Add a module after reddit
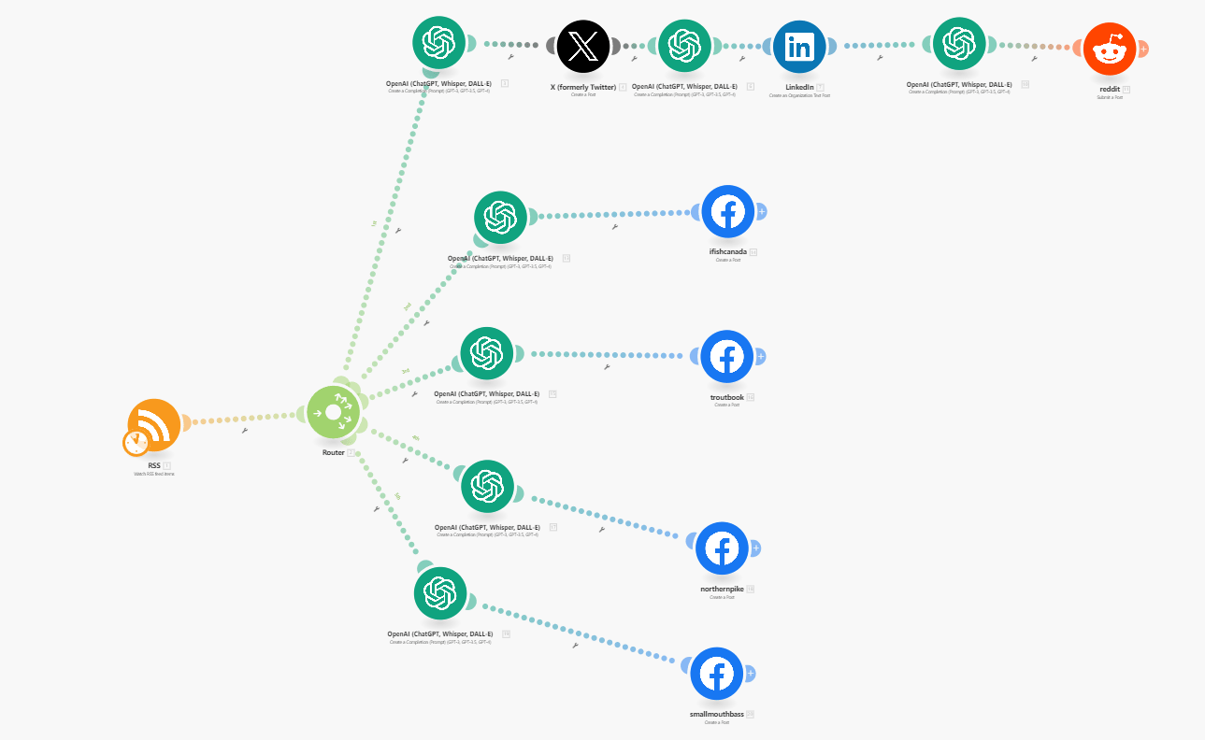Screen dimensions: 1205x740 [x=1142, y=49]
